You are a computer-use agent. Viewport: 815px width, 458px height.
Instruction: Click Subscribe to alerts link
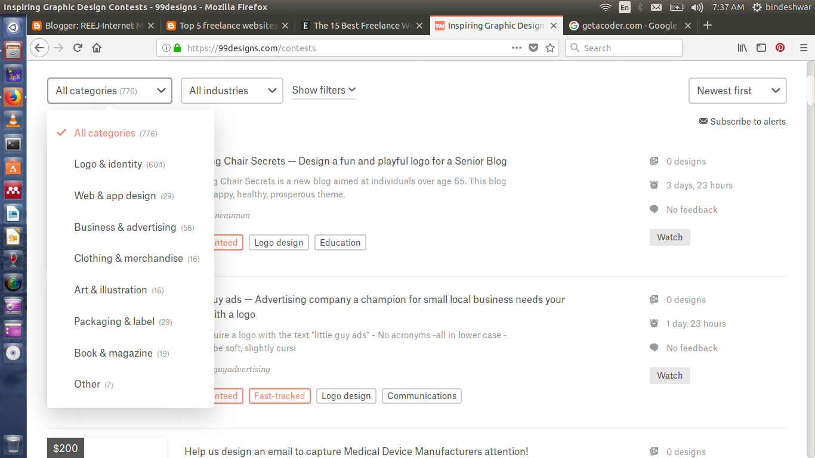point(748,122)
